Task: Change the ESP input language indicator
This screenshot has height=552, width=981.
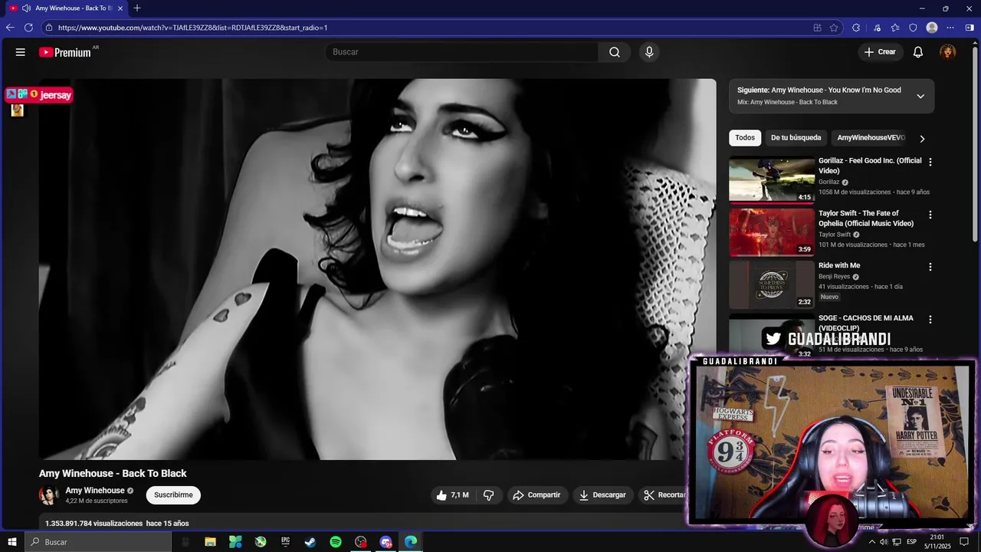Action: coord(914,542)
